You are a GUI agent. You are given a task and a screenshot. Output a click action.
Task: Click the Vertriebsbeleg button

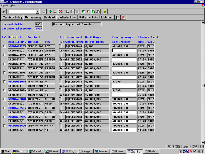click(x=12, y=17)
